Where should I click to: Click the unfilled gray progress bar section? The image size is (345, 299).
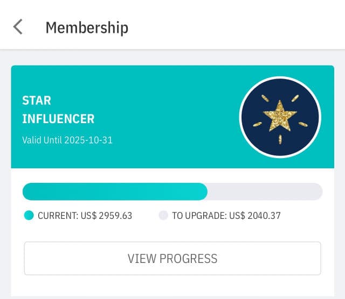tap(265, 191)
